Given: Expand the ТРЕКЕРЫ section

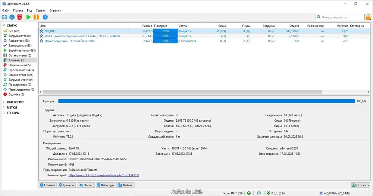Looking at the screenshot, I should pyautogui.click(x=4, y=113).
